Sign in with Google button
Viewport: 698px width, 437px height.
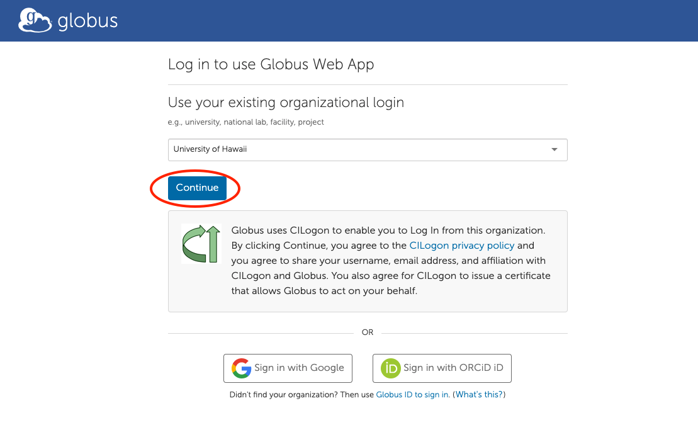288,368
